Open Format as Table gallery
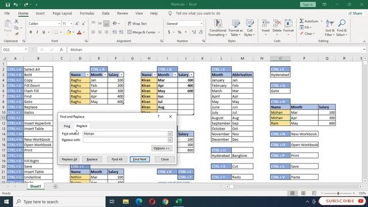 [x=235, y=28]
